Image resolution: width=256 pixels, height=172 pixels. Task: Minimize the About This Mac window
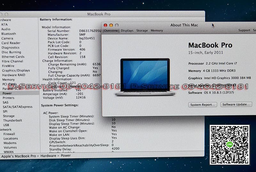(x=111, y=25)
